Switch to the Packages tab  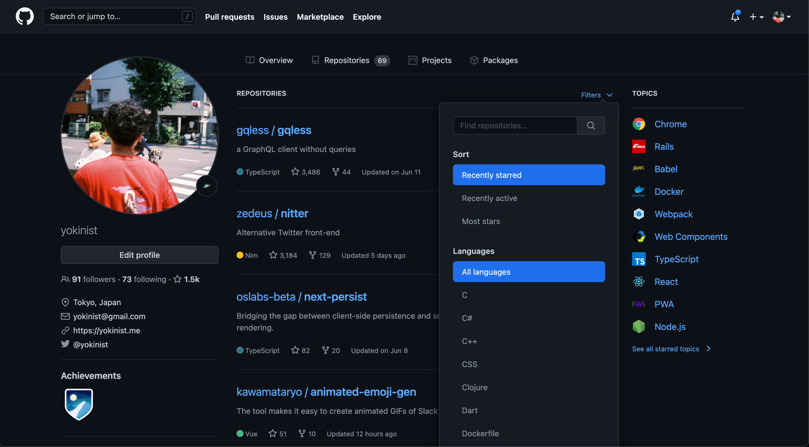[494, 60]
